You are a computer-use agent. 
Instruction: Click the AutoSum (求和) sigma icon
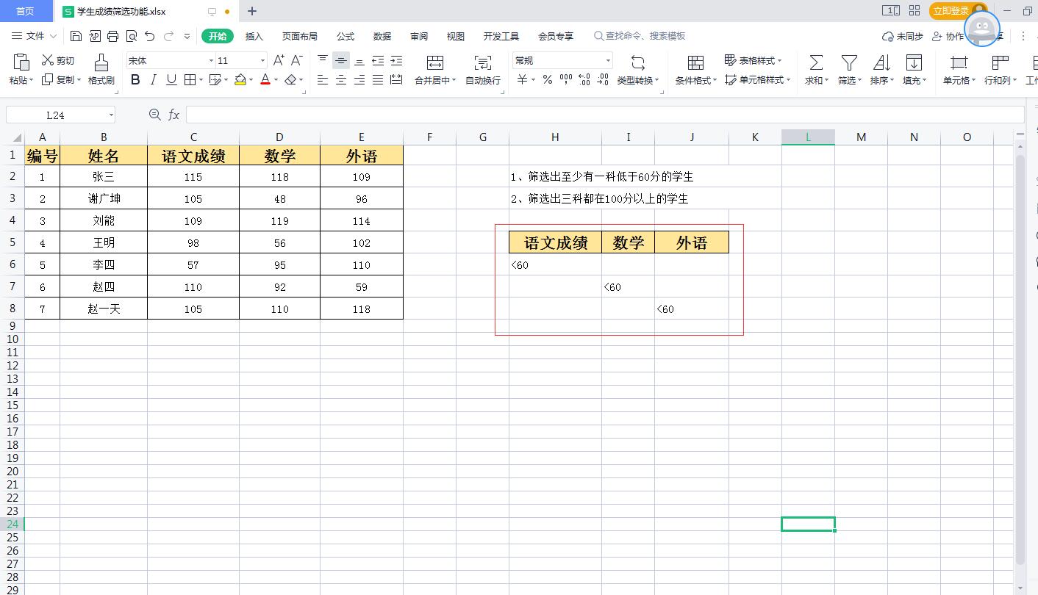click(816, 62)
